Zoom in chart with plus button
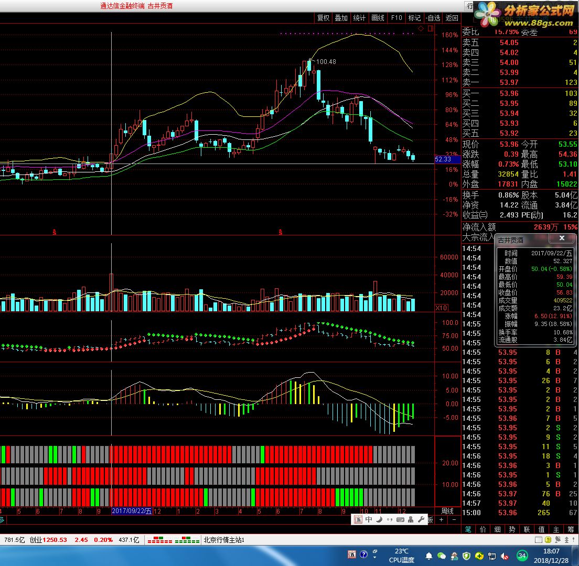The image size is (579, 566). (441, 519)
